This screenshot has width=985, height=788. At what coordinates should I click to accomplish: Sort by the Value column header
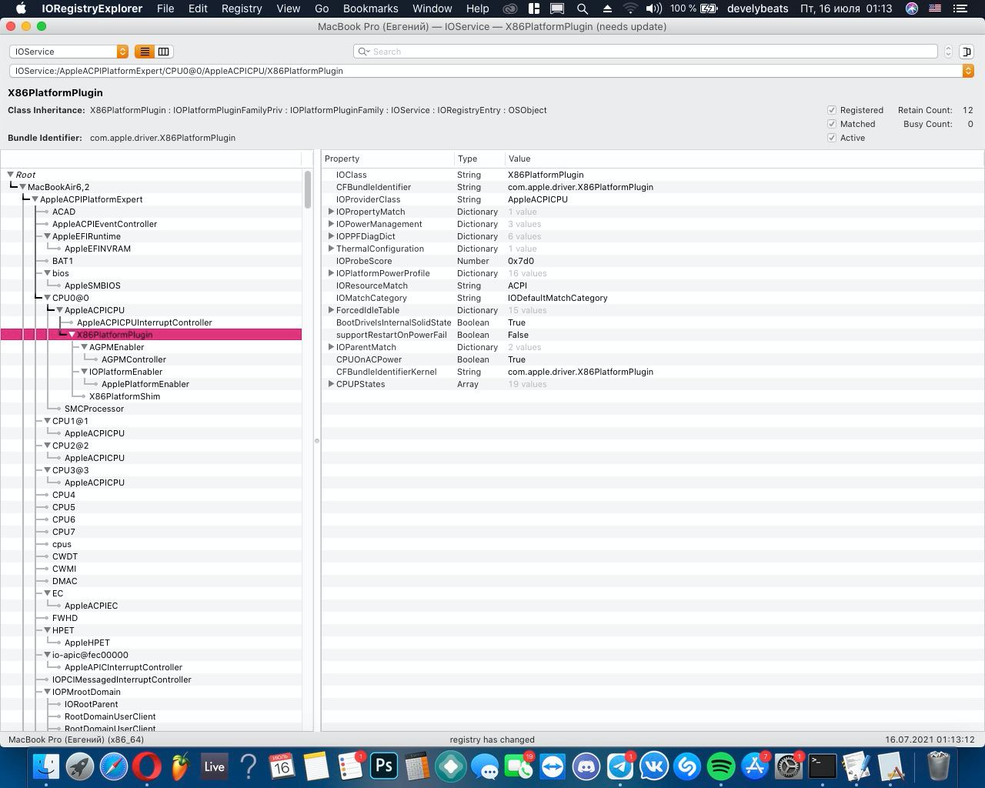coord(744,159)
